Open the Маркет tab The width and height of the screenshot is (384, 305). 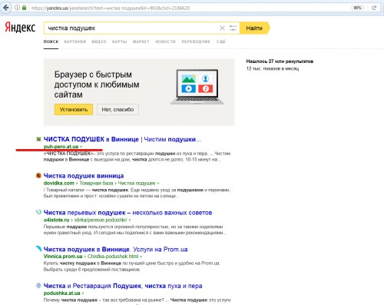coord(141,41)
